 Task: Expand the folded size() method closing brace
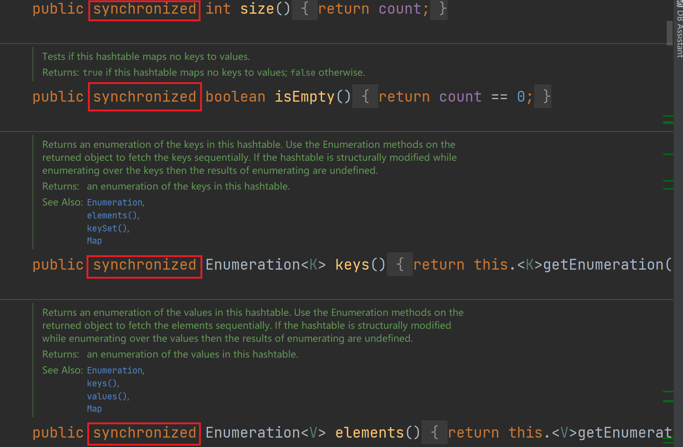tap(439, 9)
